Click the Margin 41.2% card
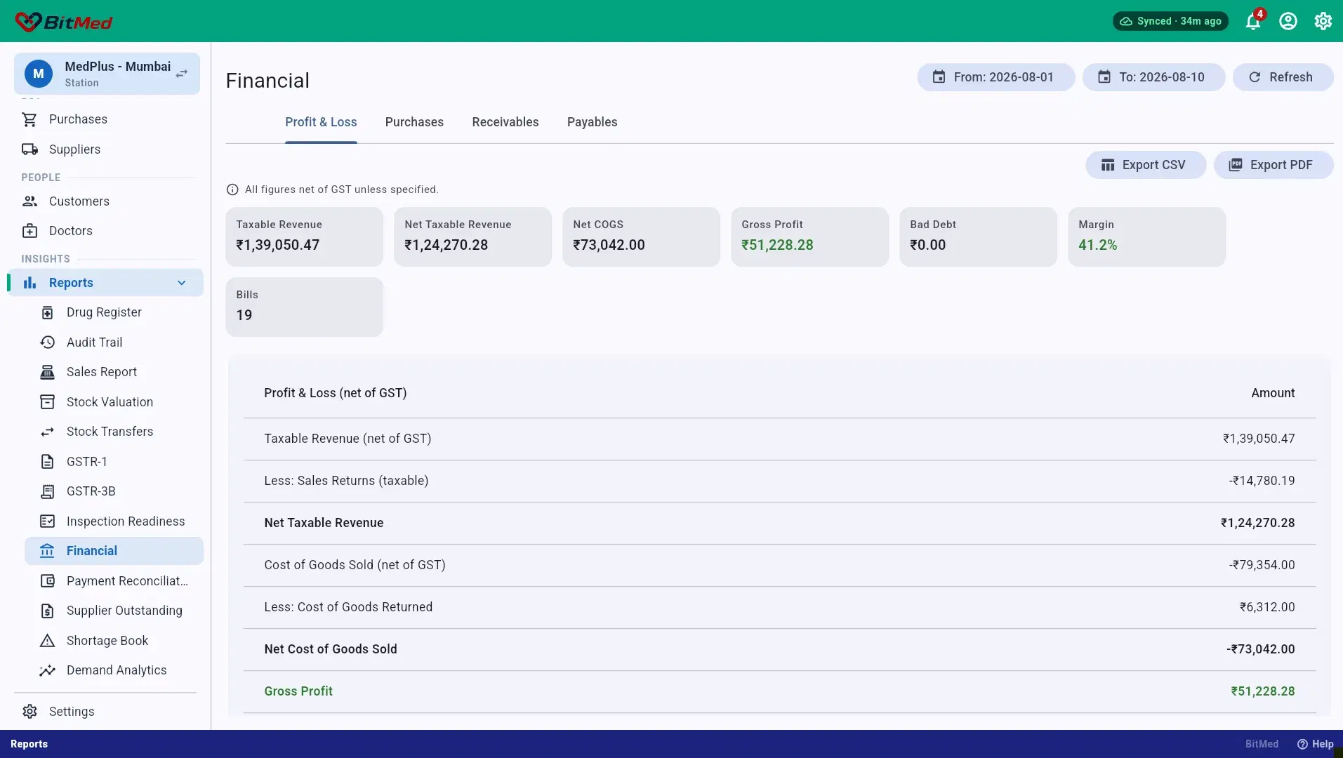The image size is (1343, 758). pyautogui.click(x=1146, y=237)
